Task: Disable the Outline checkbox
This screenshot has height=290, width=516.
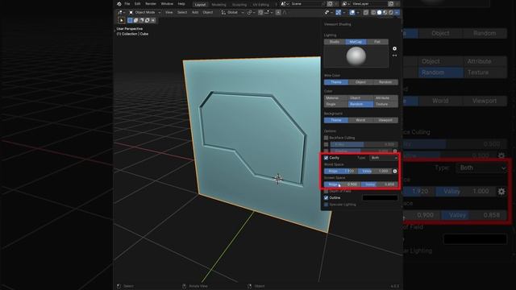Action: coord(326,197)
